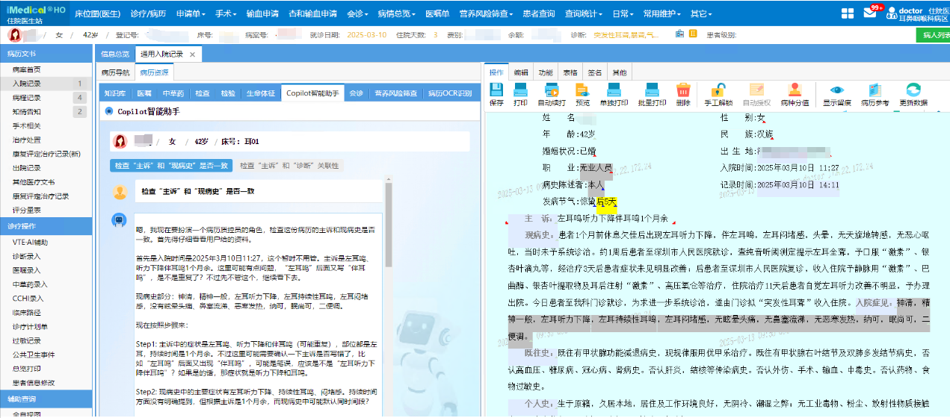Open the 其它 dropdown menu

(x=701, y=13)
